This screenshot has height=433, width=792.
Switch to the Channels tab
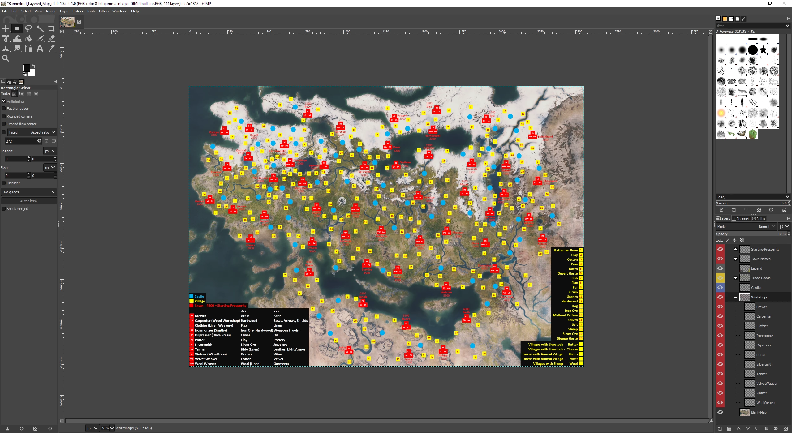(x=741, y=218)
